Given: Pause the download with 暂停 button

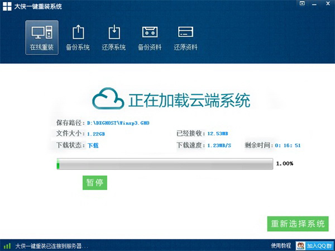Looking at the screenshot, I should [95, 183].
